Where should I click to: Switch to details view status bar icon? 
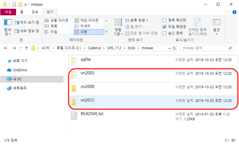pos(227,140)
